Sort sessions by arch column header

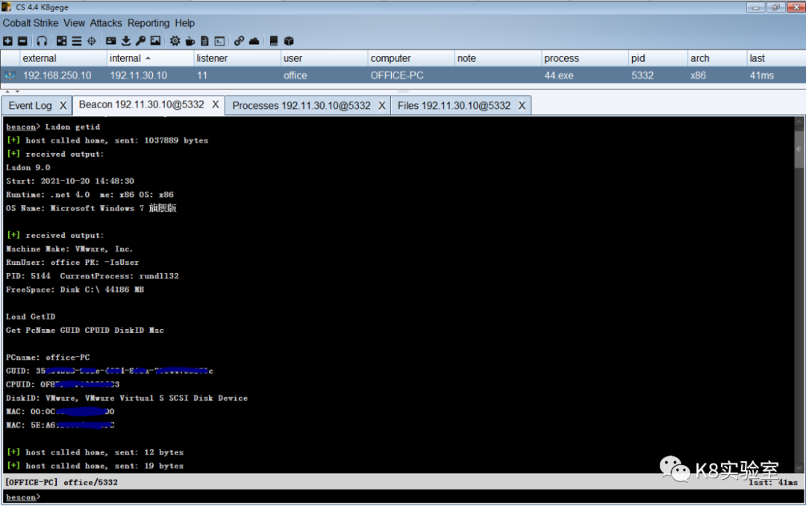(716, 58)
